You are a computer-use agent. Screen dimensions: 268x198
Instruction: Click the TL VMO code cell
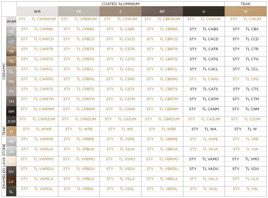coord(252,159)
